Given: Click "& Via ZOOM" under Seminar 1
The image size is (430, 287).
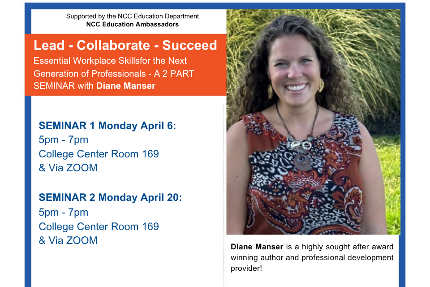Looking at the screenshot, I should [68, 168].
